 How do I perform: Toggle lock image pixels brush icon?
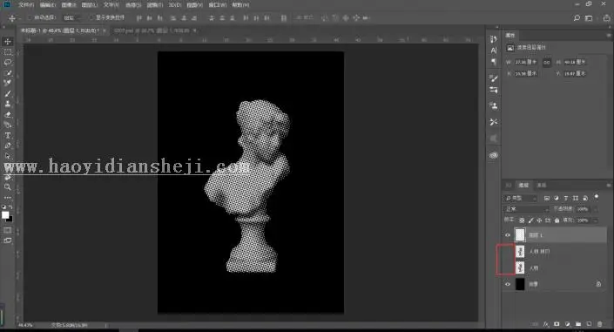[x=530, y=220]
